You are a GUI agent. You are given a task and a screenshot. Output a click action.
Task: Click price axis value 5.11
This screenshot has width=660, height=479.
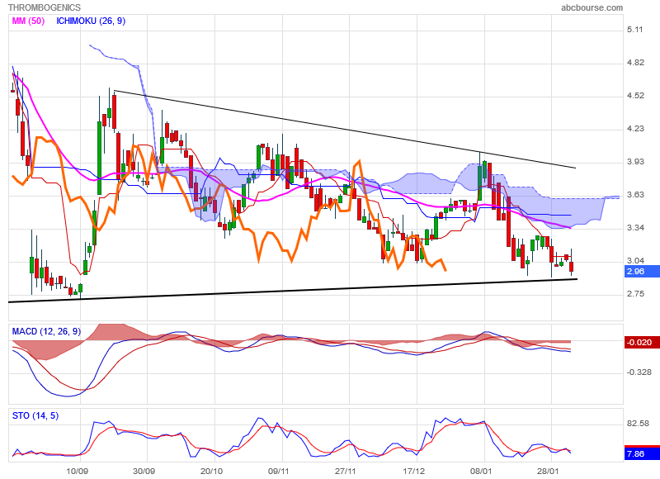pyautogui.click(x=634, y=30)
